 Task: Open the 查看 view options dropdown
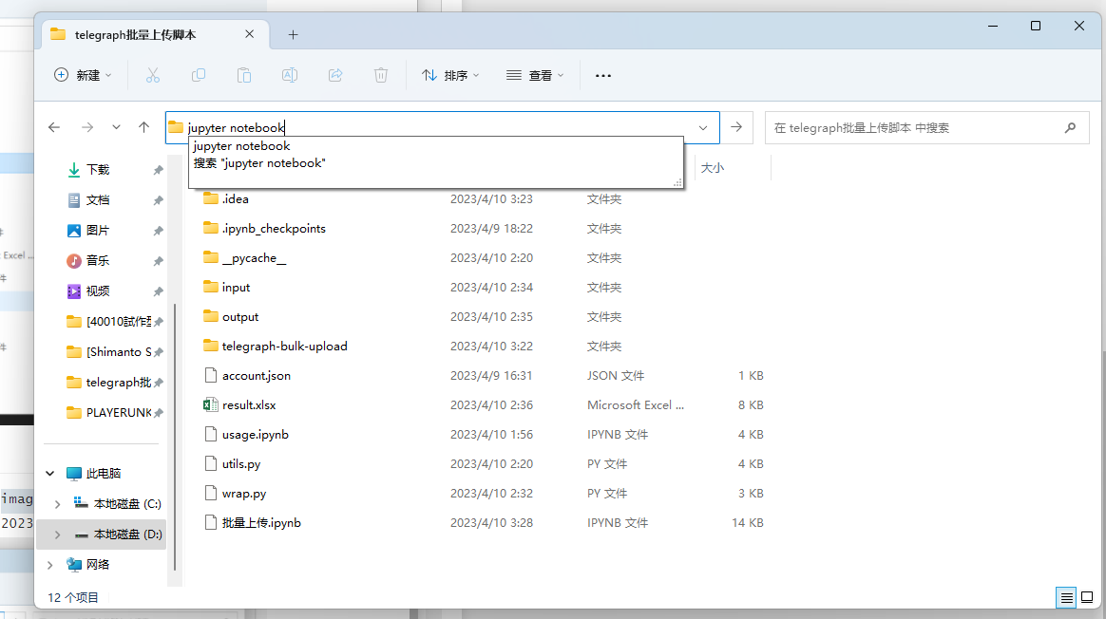[x=535, y=75]
